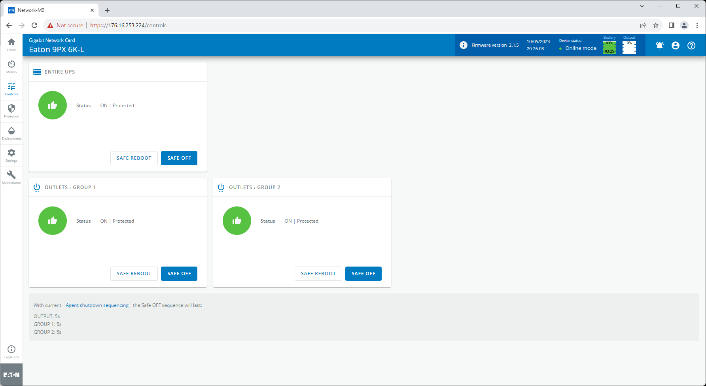Click the Output load indicator
The width and height of the screenshot is (706, 386).
[629, 45]
